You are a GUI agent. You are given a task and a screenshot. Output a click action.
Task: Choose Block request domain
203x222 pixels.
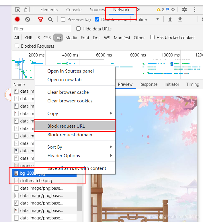(x=75, y=135)
